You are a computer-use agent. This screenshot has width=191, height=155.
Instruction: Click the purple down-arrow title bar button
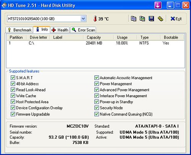coord(158,5)
